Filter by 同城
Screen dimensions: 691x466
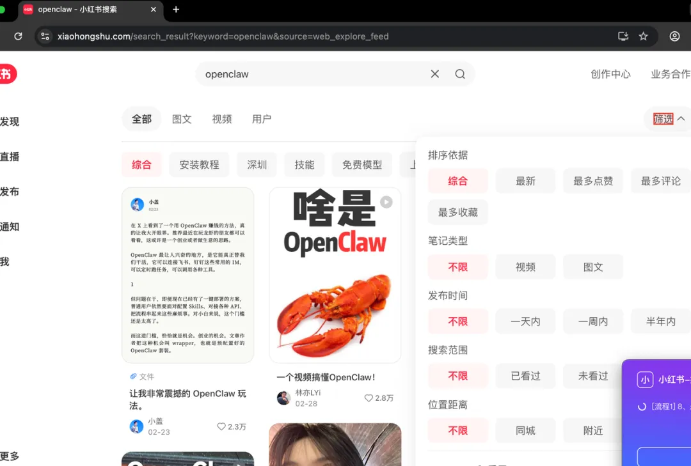[x=526, y=430]
